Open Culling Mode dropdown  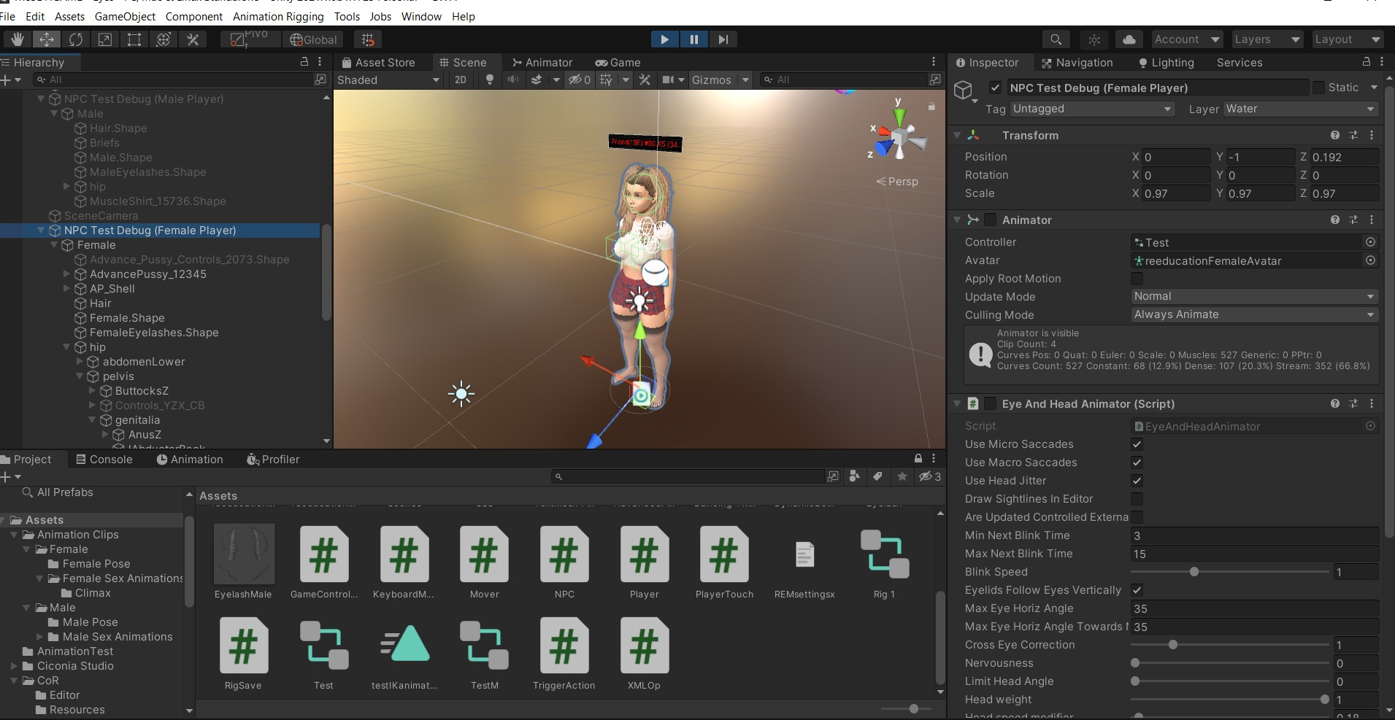(1254, 315)
